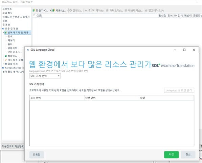Image resolution: width=202 pixels, height=163 pixels.
Task: Select Korean (Korea) language pair item
Action: [x=15, y=68]
